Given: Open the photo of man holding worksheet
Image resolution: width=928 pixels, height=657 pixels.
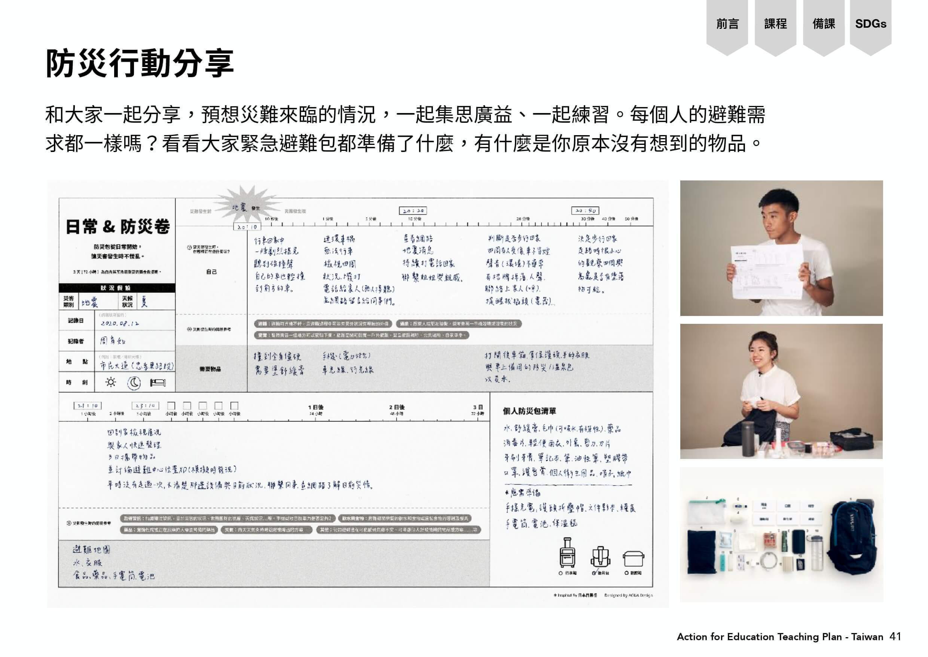Looking at the screenshot, I should pos(781,248).
